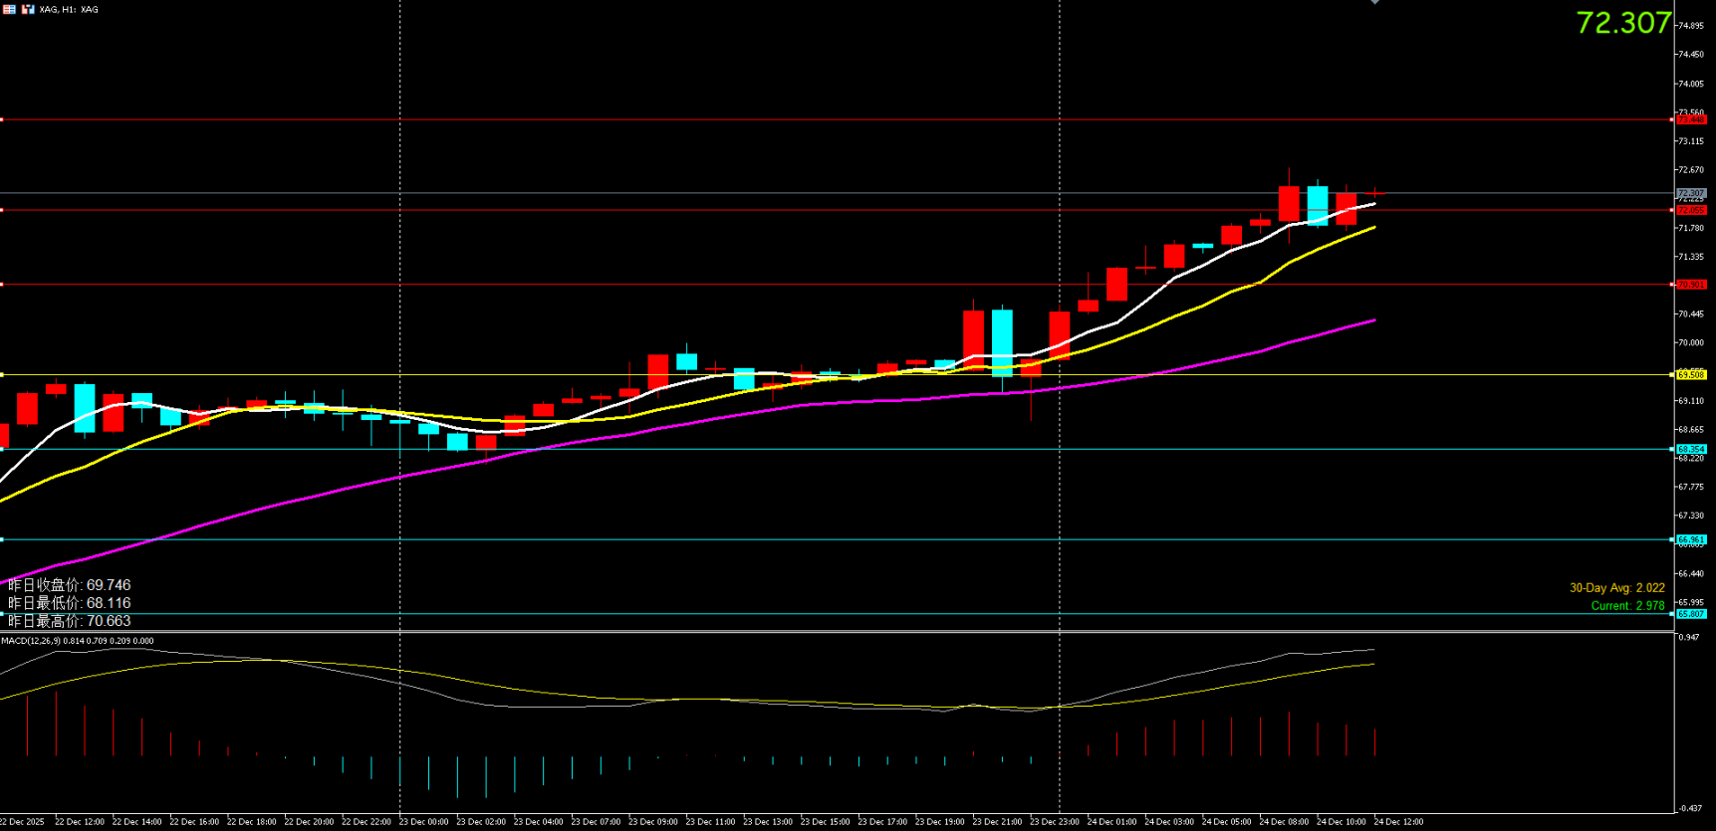The image size is (1716, 831).
Task: Click the 昨日收盘价 69.746 text label
Action: (69, 585)
